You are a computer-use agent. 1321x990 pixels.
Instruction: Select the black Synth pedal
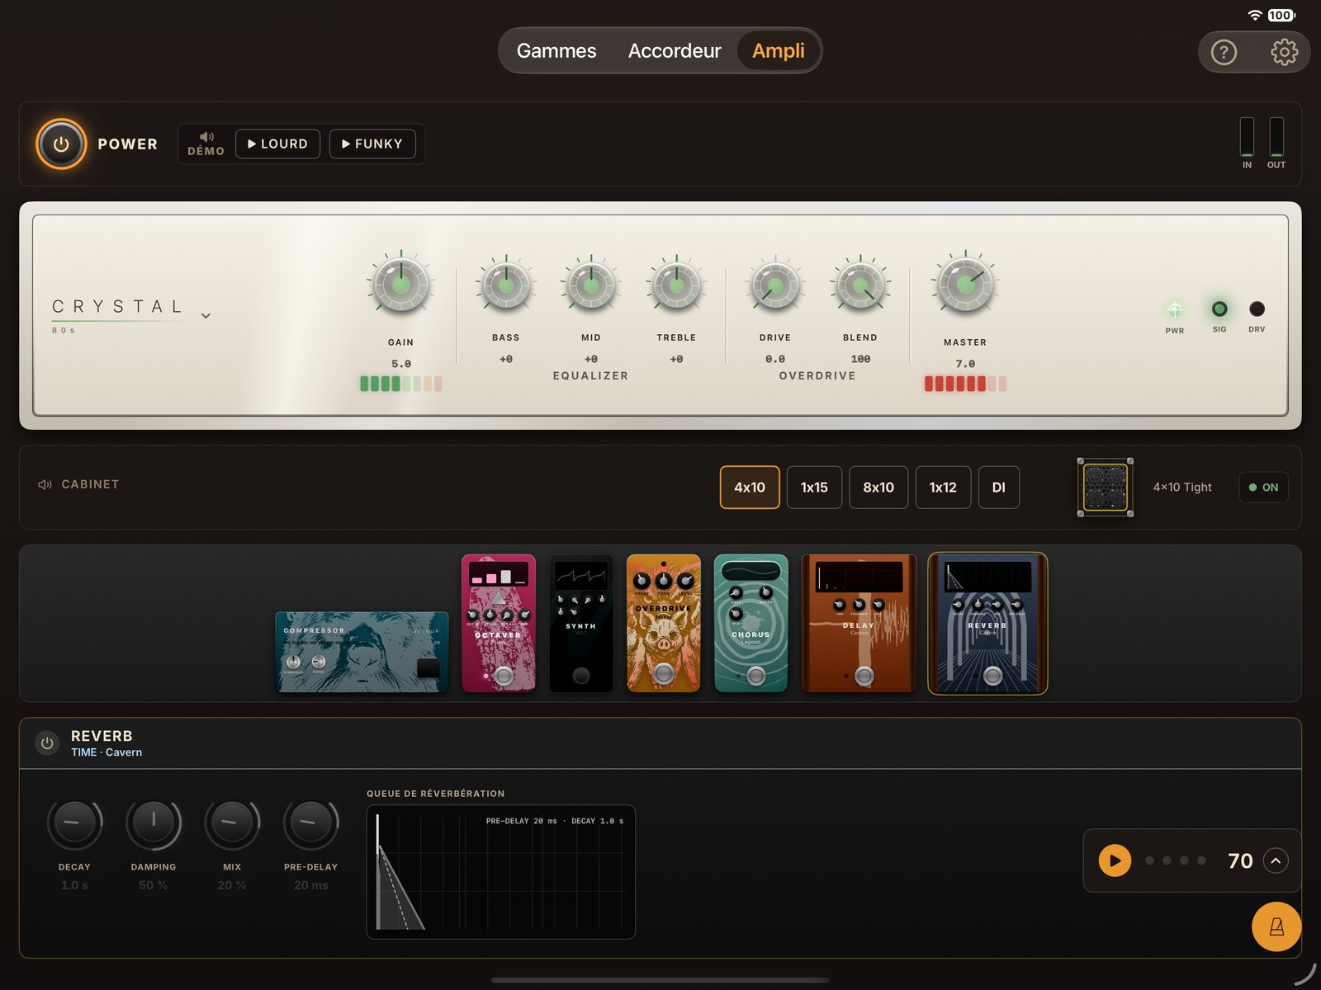tap(581, 623)
